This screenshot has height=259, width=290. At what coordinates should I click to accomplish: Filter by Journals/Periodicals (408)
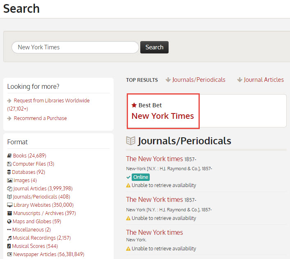41,197
